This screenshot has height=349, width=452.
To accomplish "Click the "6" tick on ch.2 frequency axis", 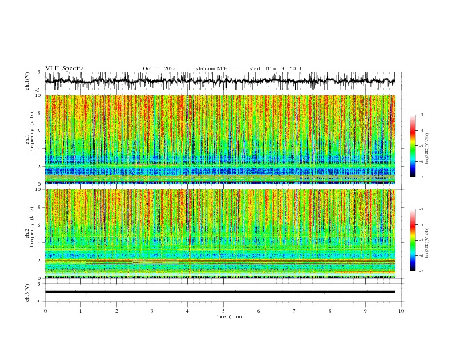I will click(40, 225).
